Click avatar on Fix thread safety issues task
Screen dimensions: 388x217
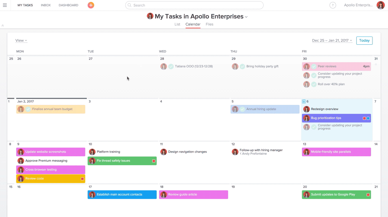[92, 161]
